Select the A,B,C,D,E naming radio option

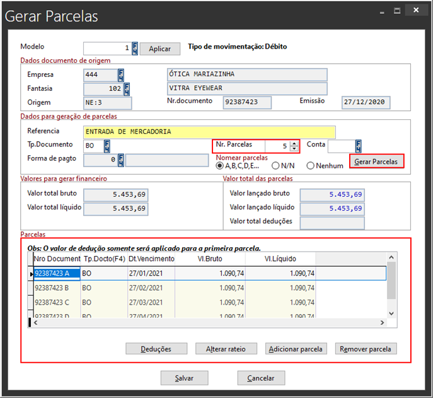(x=219, y=166)
